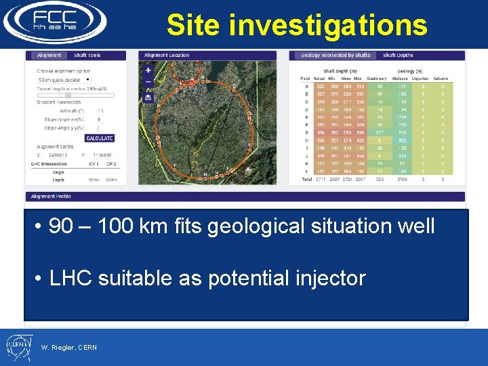This screenshot has height=366, width=488.
Task: Click the alignment centre Y field
Action: (x=102, y=155)
